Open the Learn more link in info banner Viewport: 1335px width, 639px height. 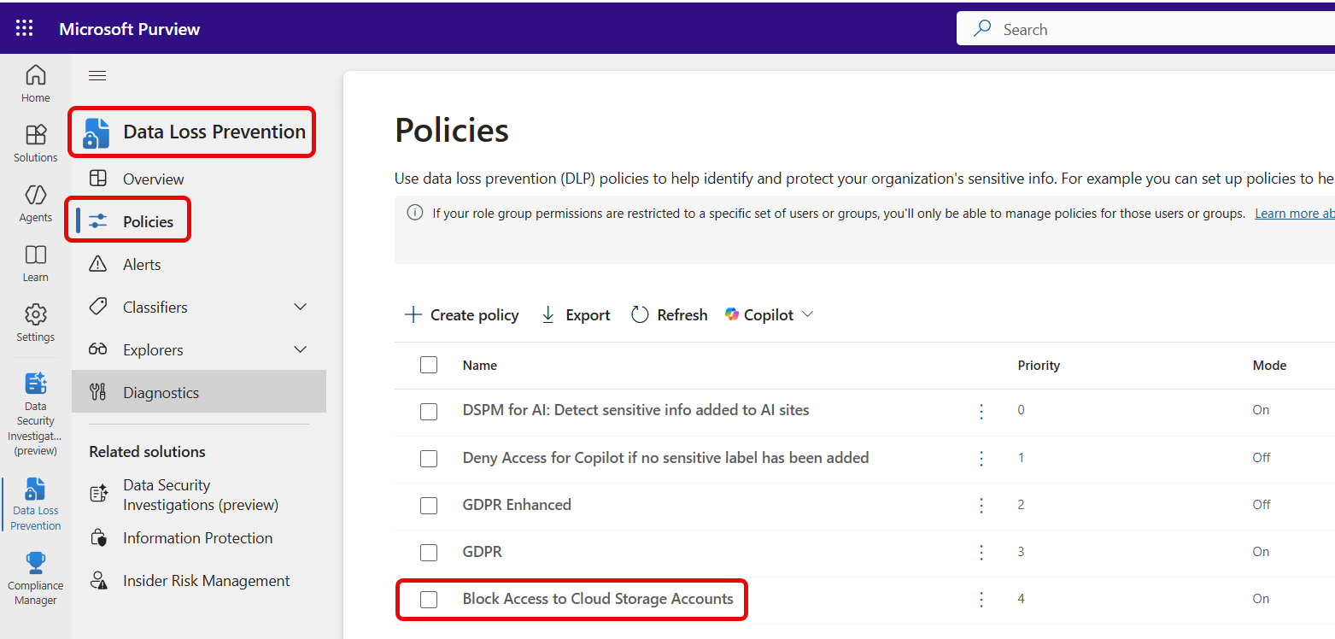coord(1293,213)
